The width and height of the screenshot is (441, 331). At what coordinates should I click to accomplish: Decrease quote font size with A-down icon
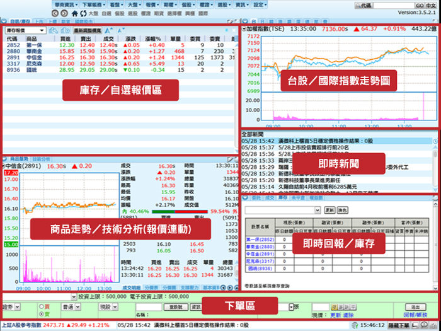coord(121,30)
